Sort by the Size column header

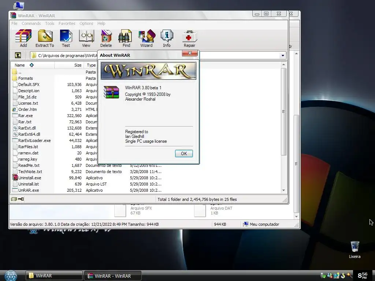pyautogui.click(x=69, y=65)
